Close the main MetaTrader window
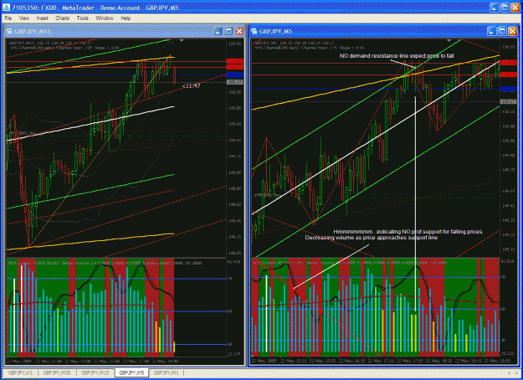The height and width of the screenshot is (380, 523). [515, 8]
